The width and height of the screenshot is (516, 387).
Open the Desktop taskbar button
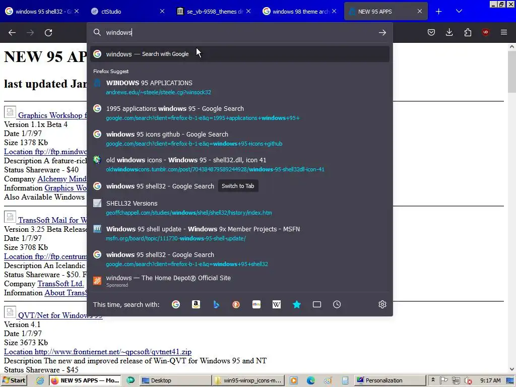(175, 380)
